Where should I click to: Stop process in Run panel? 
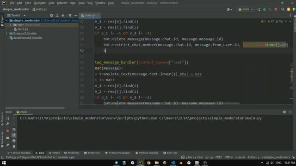pos(8,130)
